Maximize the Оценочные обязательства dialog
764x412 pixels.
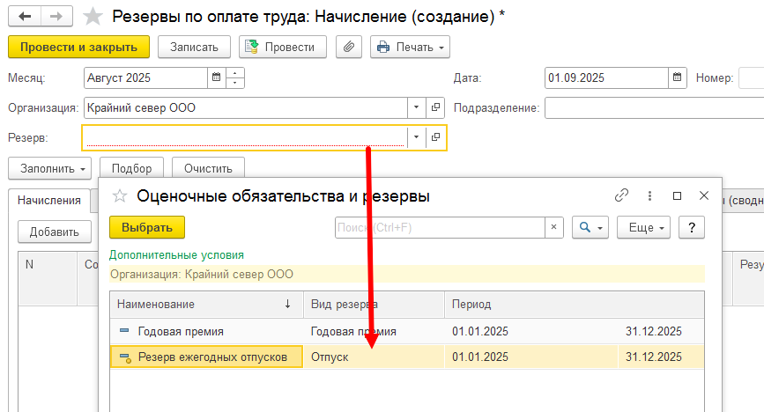coord(677,195)
